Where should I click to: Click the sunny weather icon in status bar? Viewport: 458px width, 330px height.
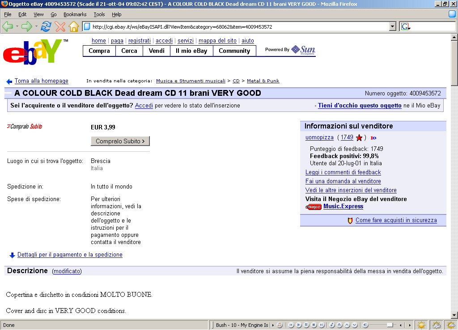coord(421,325)
